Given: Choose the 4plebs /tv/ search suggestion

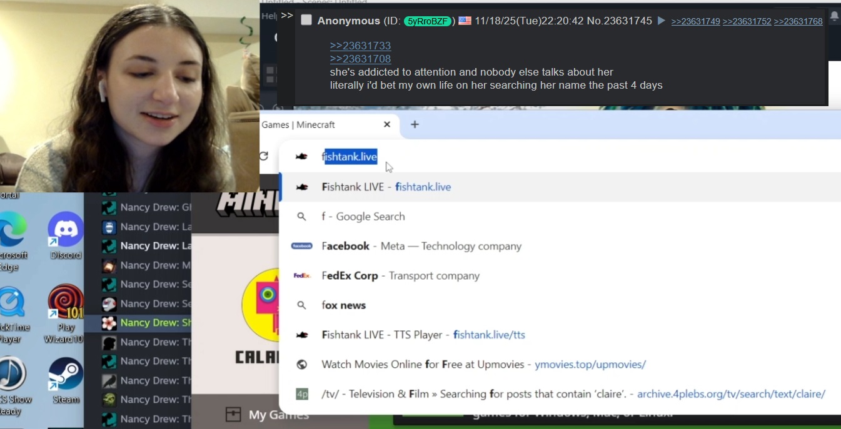Looking at the screenshot, I should [560, 394].
